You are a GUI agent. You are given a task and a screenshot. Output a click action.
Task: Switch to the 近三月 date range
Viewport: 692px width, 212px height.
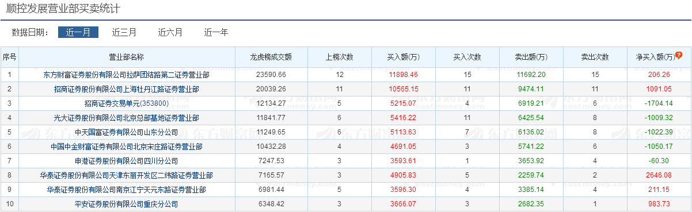[124, 32]
